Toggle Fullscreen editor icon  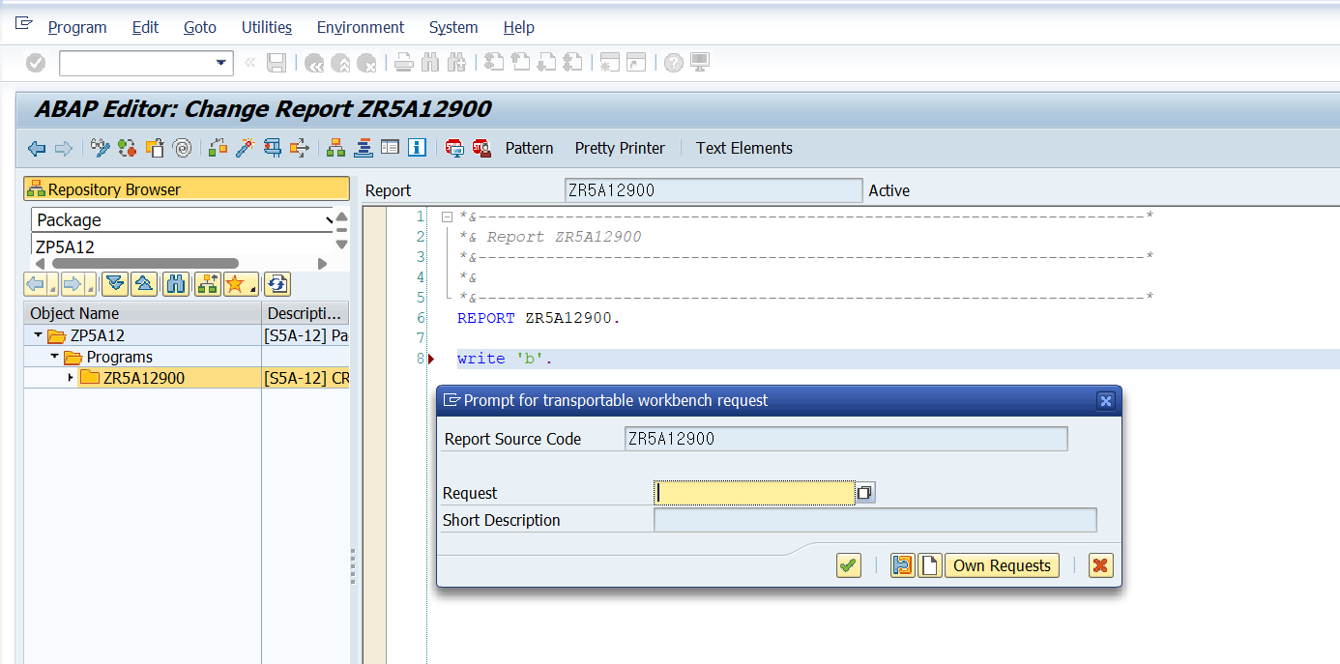click(390, 148)
